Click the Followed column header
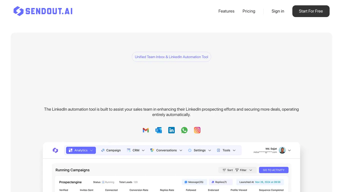This screenshot has width=343, height=192. click(x=191, y=190)
